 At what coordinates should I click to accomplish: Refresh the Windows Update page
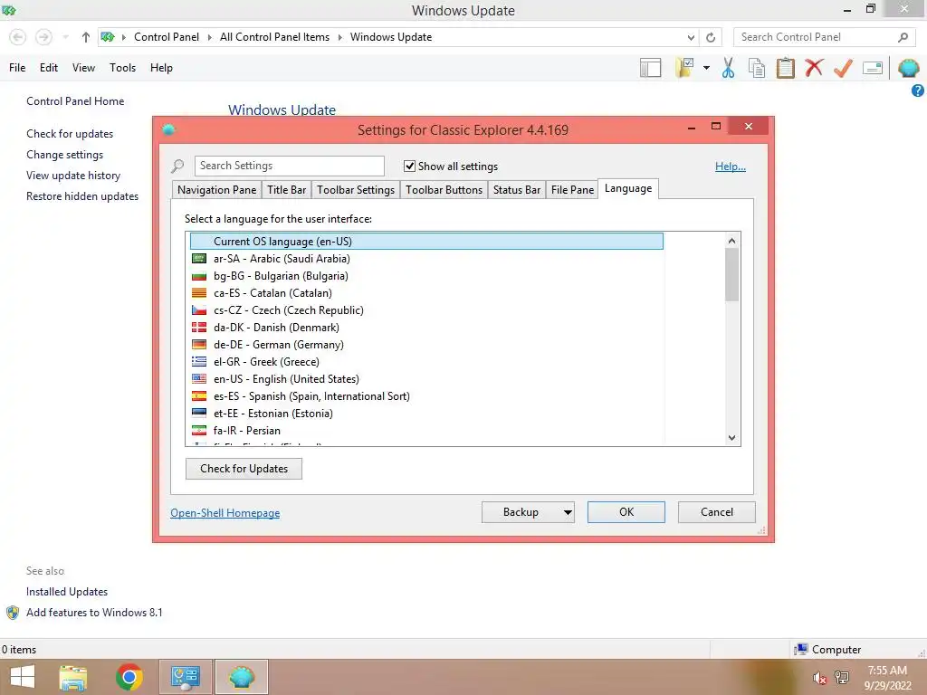pos(711,37)
